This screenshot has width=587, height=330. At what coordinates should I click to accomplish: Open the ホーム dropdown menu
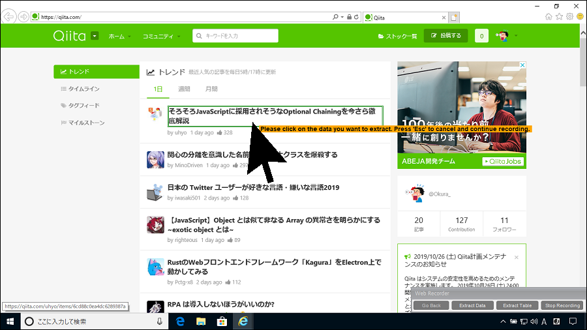(119, 37)
